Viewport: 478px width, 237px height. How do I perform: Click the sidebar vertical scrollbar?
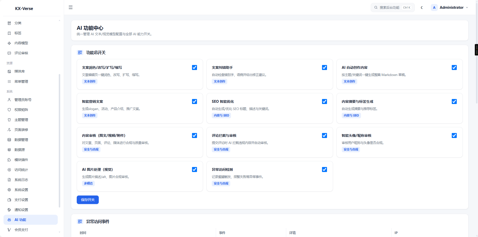[x=59, y=140]
